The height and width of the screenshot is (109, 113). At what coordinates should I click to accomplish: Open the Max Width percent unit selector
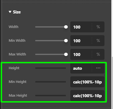(98, 54)
